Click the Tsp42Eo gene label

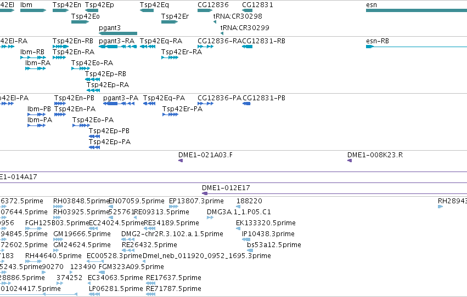86,16
